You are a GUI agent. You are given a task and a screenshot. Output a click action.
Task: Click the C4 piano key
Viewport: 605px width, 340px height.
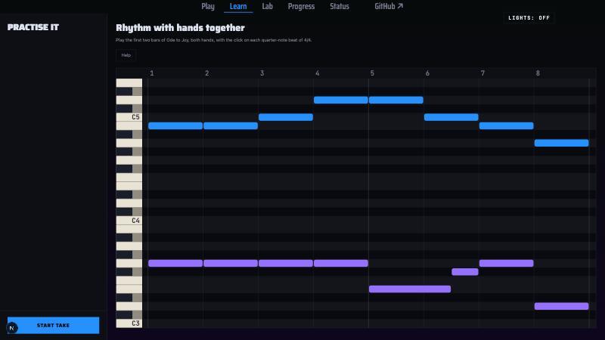[129, 220]
